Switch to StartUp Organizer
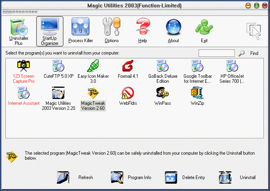270x191 pixels. [49, 32]
